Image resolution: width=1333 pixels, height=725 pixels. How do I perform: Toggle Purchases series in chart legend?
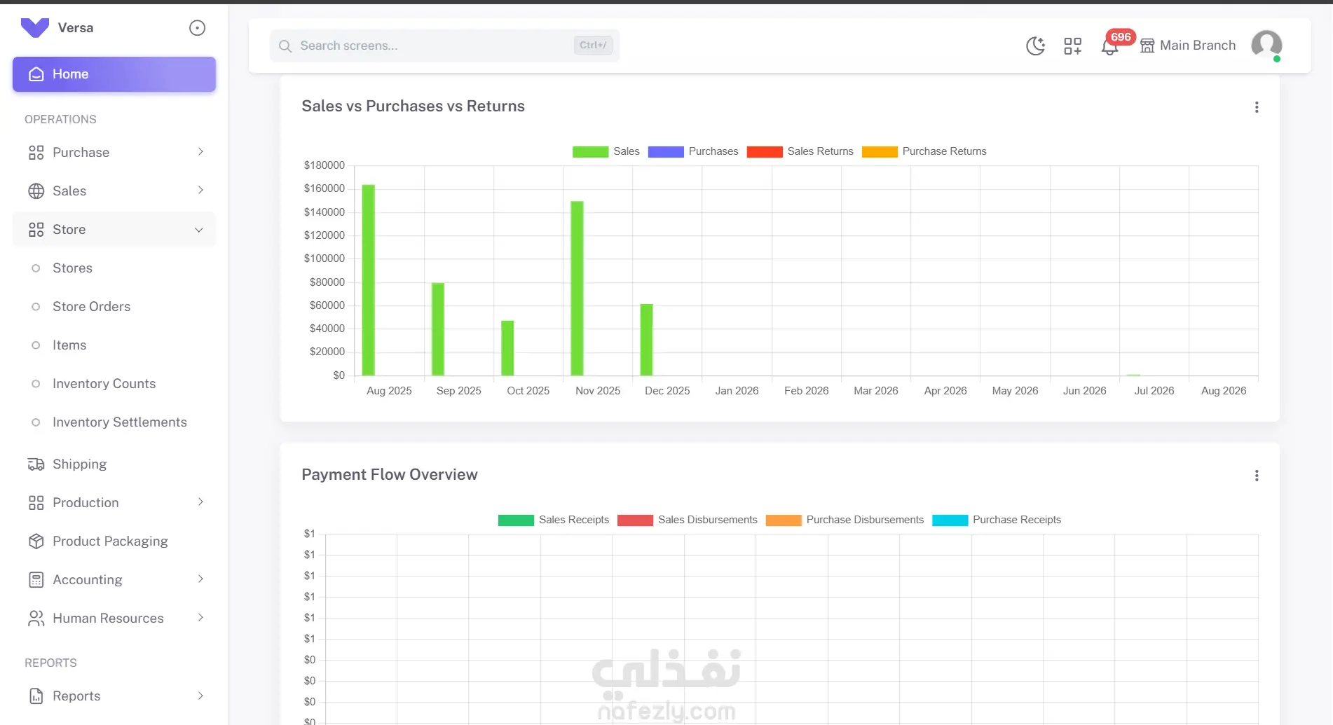tap(693, 151)
